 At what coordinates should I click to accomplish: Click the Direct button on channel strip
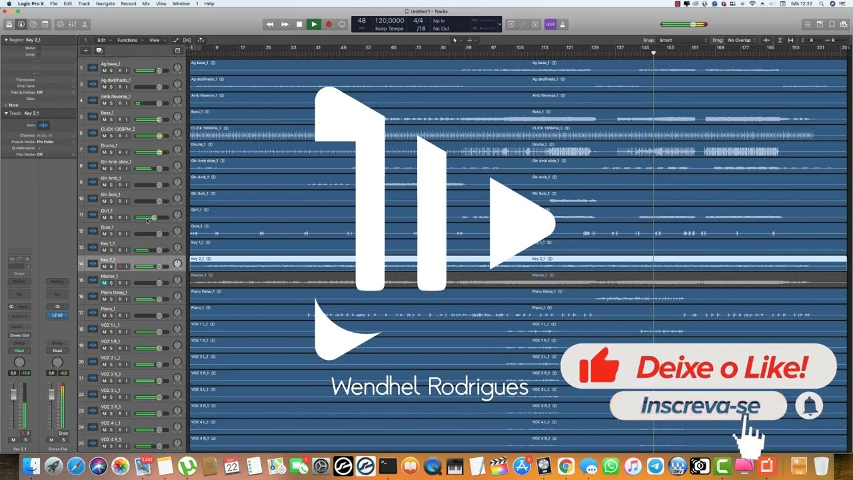click(19, 273)
